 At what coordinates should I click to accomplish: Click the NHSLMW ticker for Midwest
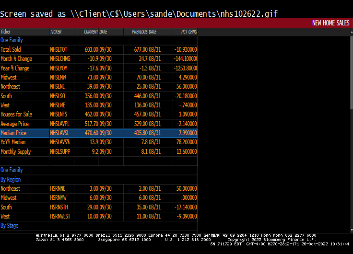pyautogui.click(x=58, y=77)
